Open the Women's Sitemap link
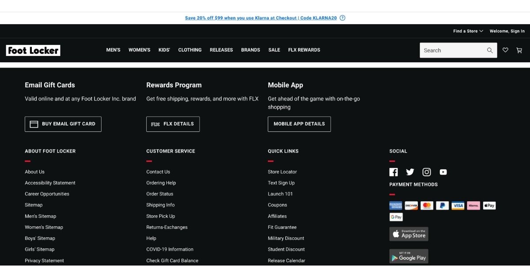This screenshot has height=277, width=530. click(x=44, y=228)
